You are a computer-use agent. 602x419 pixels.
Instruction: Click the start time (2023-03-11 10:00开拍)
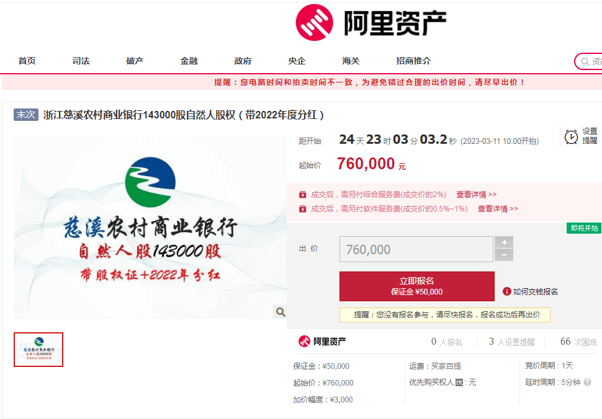tap(500, 141)
